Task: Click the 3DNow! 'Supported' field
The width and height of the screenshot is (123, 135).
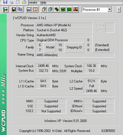Action: (99, 106)
